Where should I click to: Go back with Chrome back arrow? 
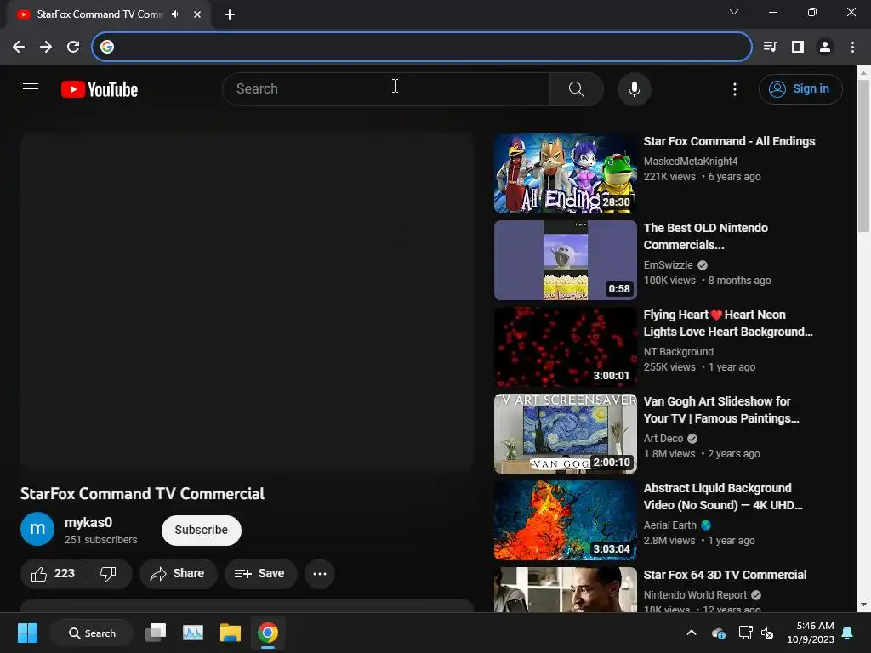19,47
